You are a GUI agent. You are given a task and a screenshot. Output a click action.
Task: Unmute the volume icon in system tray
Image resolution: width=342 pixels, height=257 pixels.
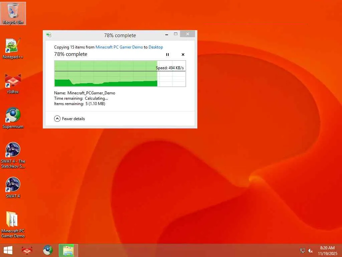click(x=310, y=251)
